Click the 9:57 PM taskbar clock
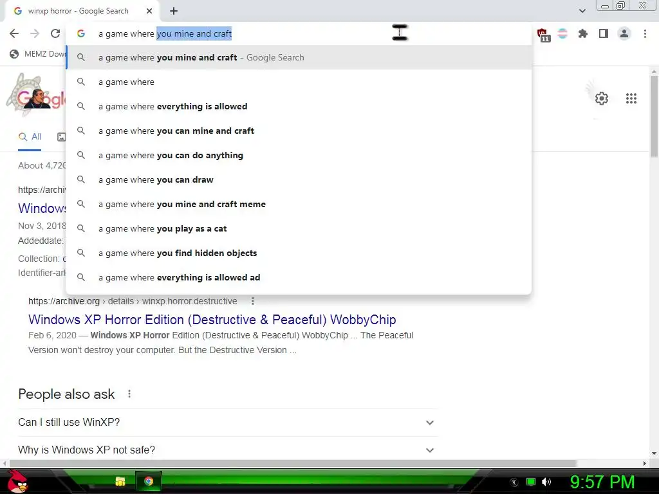Screen dimensions: 659x494 tap(602, 482)
